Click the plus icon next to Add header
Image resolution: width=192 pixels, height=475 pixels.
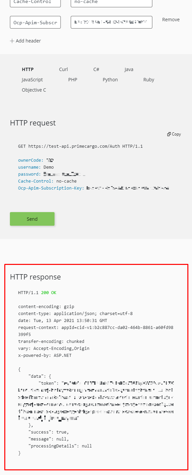(x=11, y=40)
